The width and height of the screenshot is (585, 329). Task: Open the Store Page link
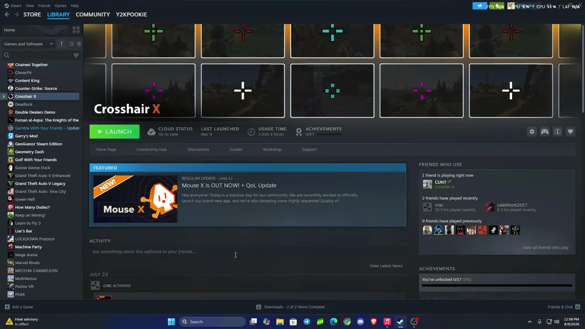[106, 149]
